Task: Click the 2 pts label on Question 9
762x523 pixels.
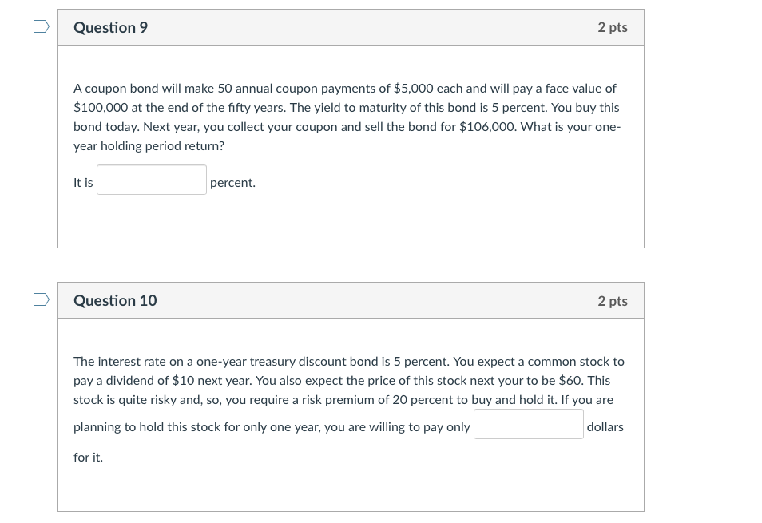Action: pos(612,26)
